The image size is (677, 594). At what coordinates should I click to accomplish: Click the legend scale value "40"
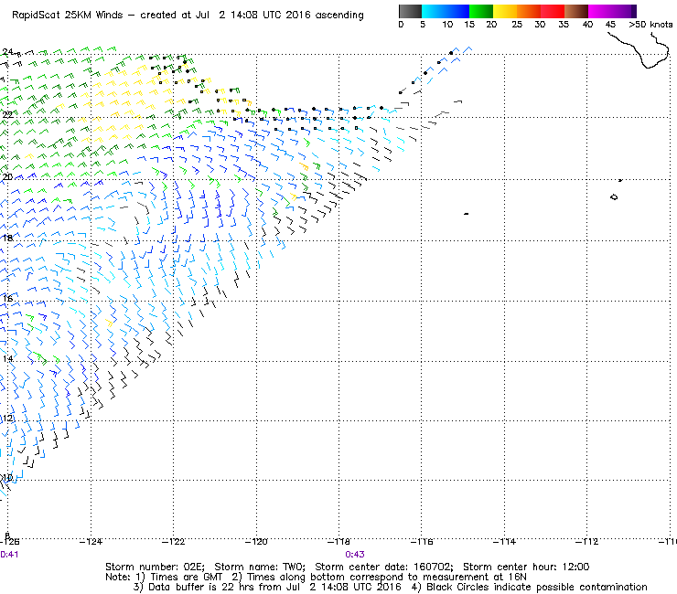(x=587, y=25)
